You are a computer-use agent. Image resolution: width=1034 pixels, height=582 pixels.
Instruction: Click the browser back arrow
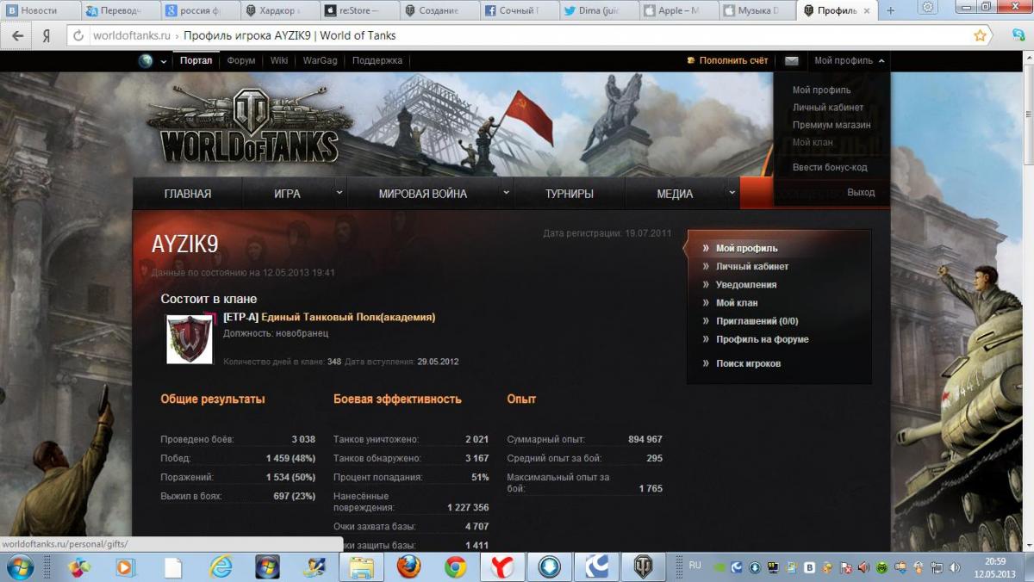[x=18, y=36]
